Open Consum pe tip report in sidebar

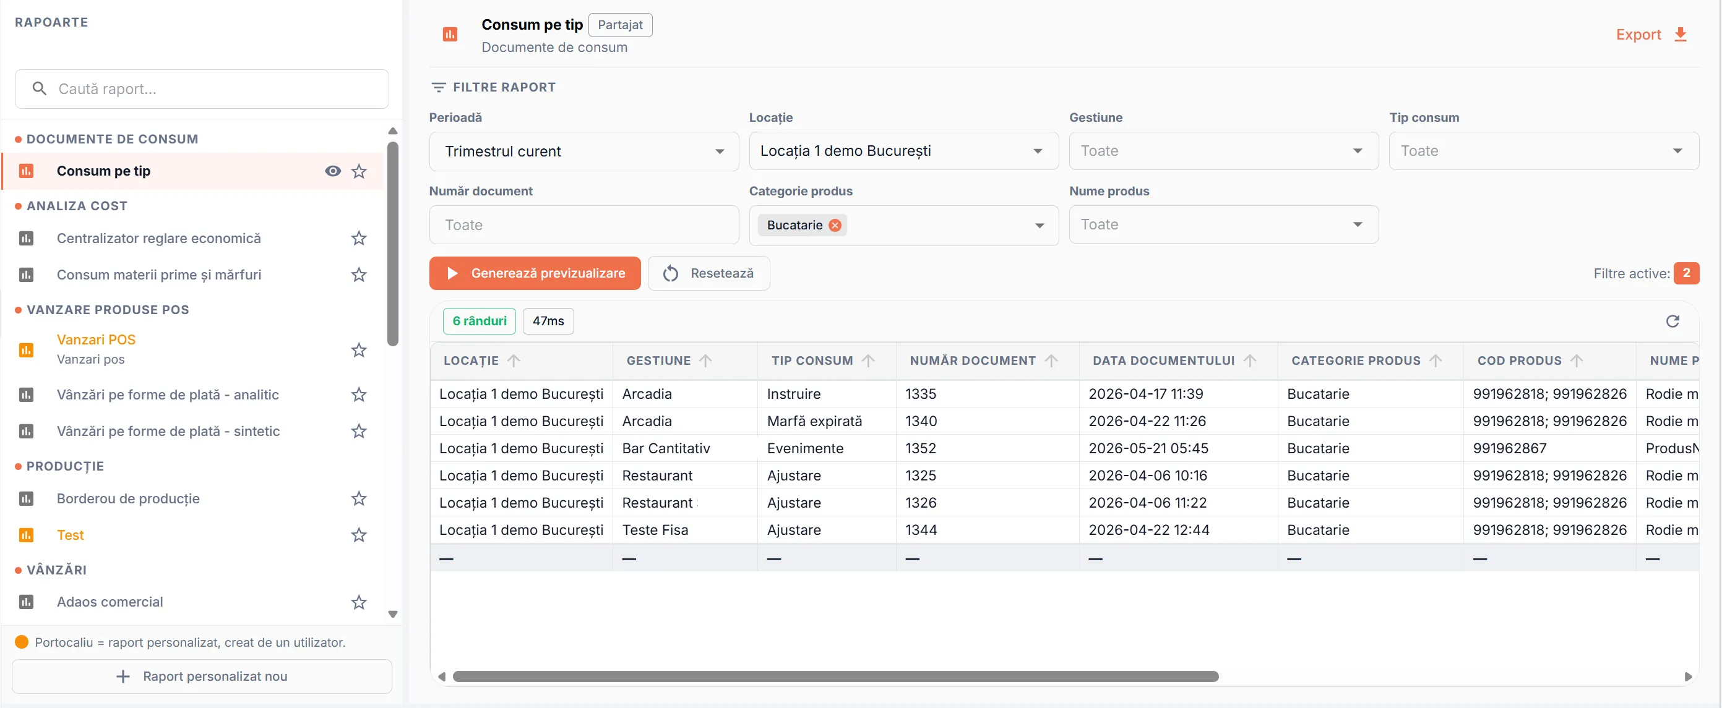tap(194, 171)
